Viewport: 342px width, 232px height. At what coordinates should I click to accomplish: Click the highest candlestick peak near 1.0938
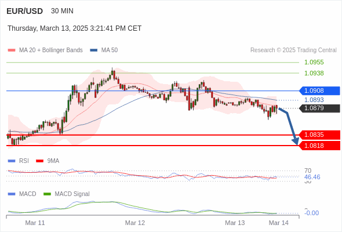[112, 71]
